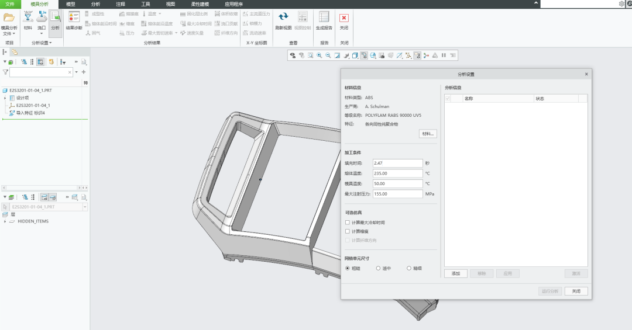
Task: Click the model tree search box
Action: pyautogui.click(x=41, y=72)
